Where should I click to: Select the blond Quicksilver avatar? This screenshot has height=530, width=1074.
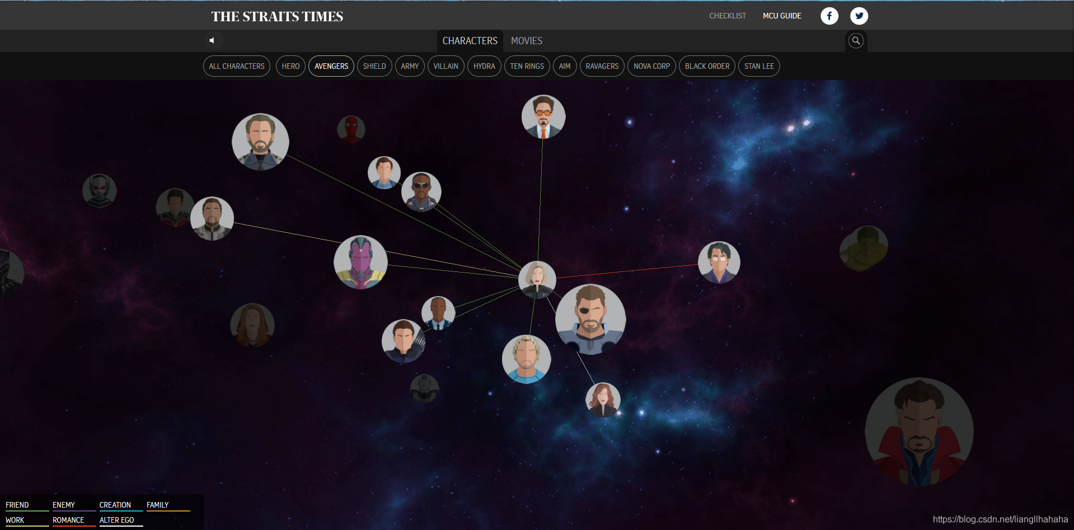527,359
